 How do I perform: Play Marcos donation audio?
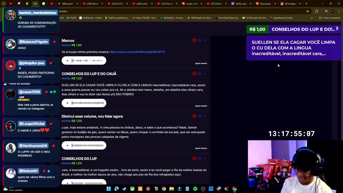point(67,61)
